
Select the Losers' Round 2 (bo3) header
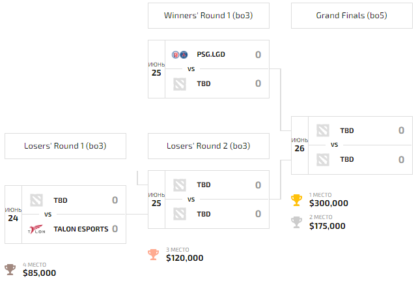pyautogui.click(x=208, y=146)
